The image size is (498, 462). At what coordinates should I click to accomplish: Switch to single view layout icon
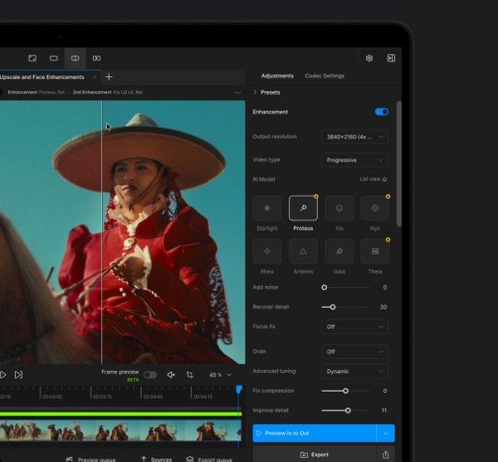[x=54, y=58]
